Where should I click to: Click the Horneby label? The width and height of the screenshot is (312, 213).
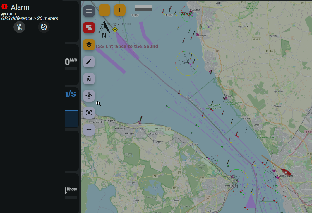pos(129,133)
